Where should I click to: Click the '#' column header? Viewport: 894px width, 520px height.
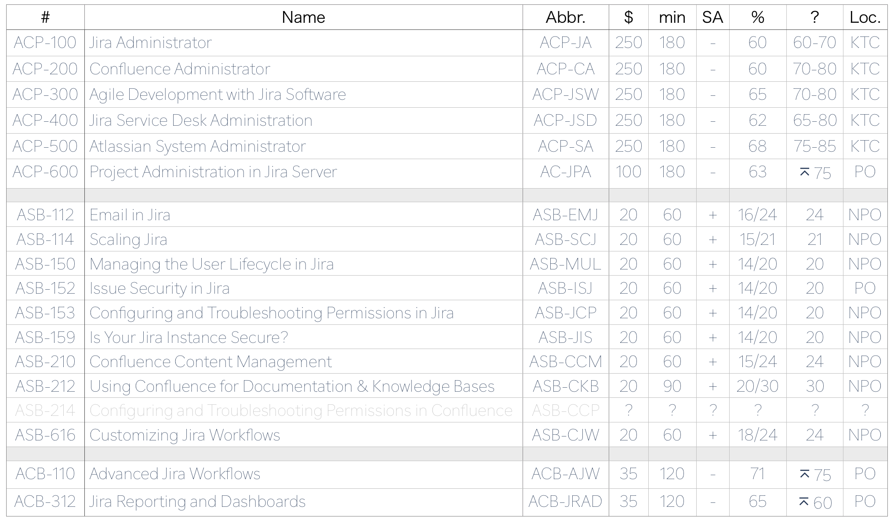pos(45,18)
